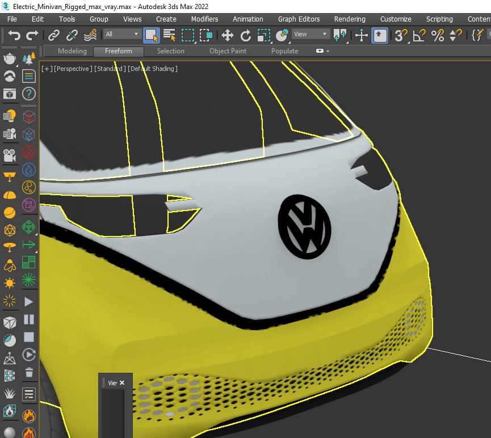Screen dimensions: 491x438
Task: Open the [Standard] viewport label menu
Action: click(110, 69)
